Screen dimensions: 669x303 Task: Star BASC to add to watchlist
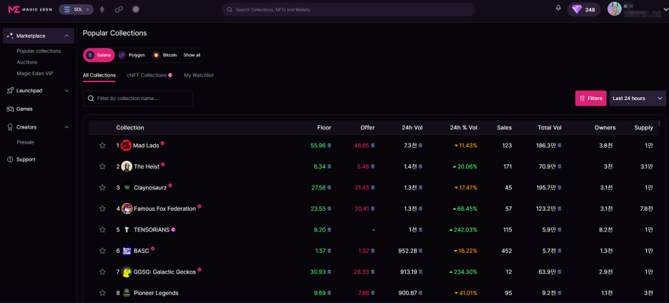[x=102, y=251]
